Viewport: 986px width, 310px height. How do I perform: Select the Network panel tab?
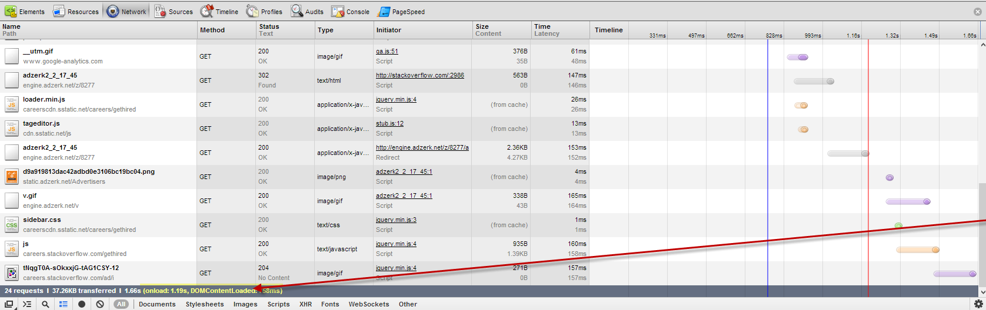click(x=126, y=11)
